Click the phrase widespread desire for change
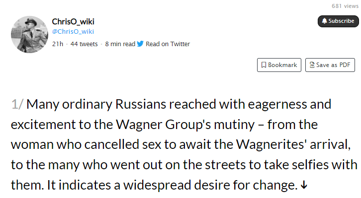Image resolution: width=361 pixels, height=198 pixels. click(210, 185)
